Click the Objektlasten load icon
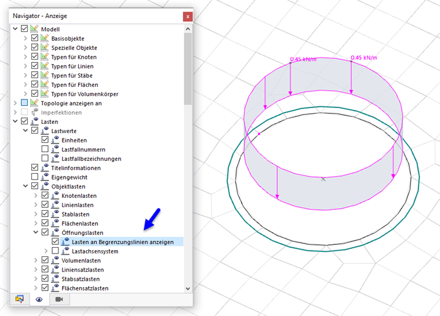The height and width of the screenshot is (316, 440). pyautogui.click(x=45, y=186)
